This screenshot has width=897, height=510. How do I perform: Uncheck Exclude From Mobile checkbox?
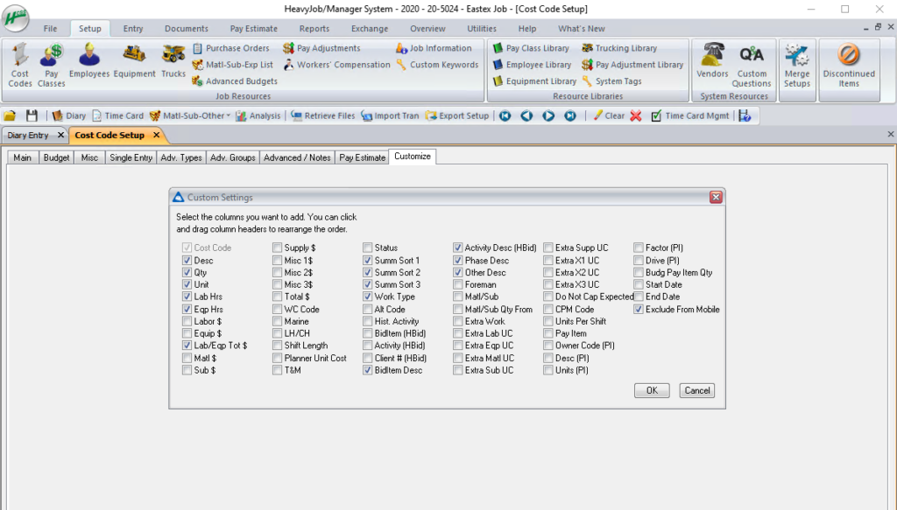point(639,309)
